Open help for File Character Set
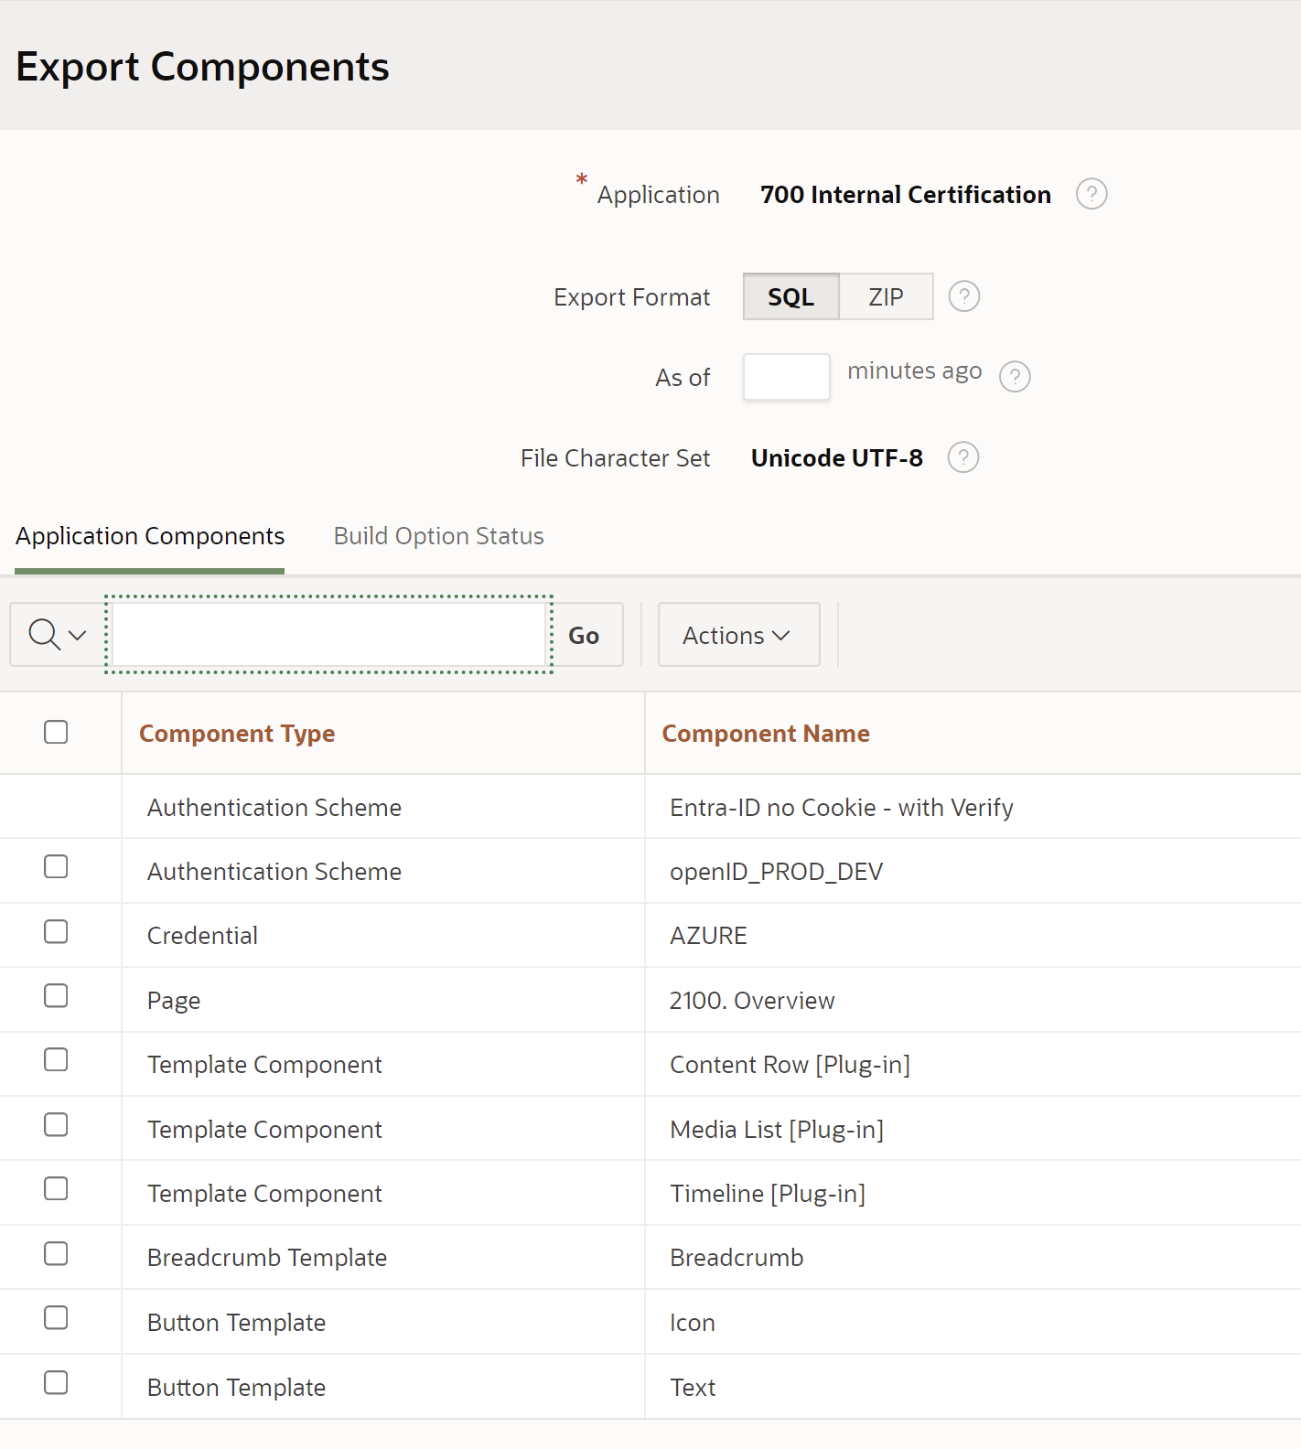The image size is (1301, 1449). point(963,456)
